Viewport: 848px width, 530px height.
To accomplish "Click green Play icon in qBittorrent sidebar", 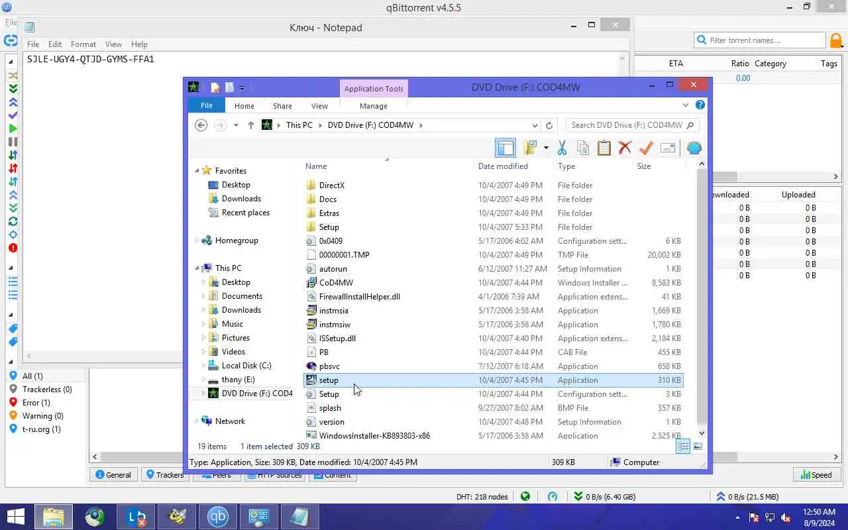I will 13,129.
